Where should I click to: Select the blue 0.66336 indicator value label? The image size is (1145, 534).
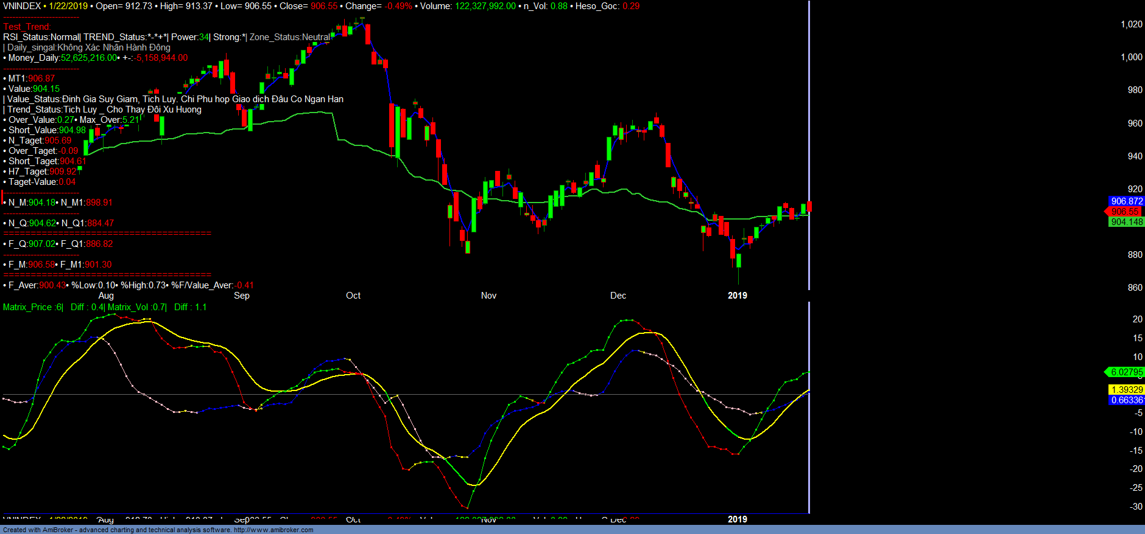pos(1126,400)
